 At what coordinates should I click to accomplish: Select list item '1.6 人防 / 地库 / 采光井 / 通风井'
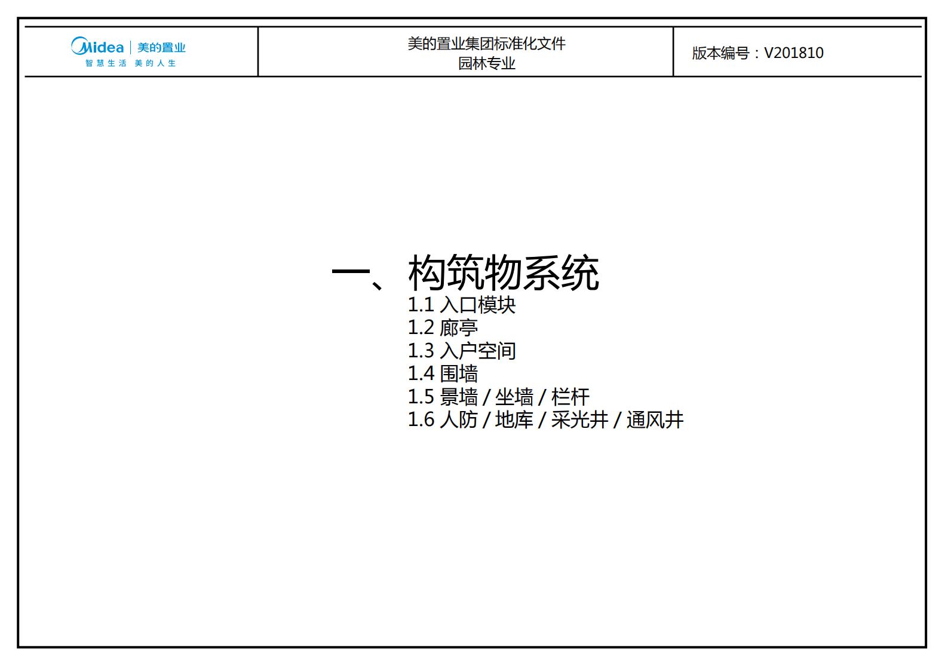(x=545, y=419)
